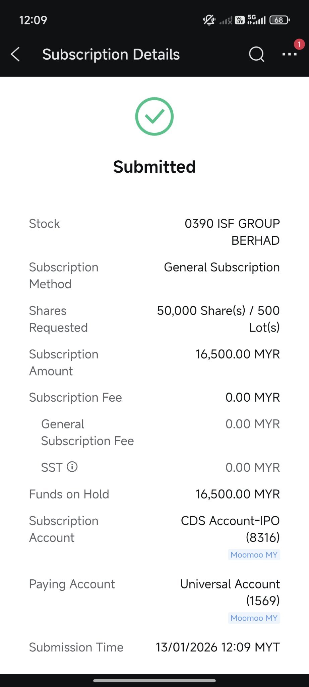Viewport: 309px width, 687px height.
Task: Tap the status bar clock showing 12:09
Action: pos(33,20)
